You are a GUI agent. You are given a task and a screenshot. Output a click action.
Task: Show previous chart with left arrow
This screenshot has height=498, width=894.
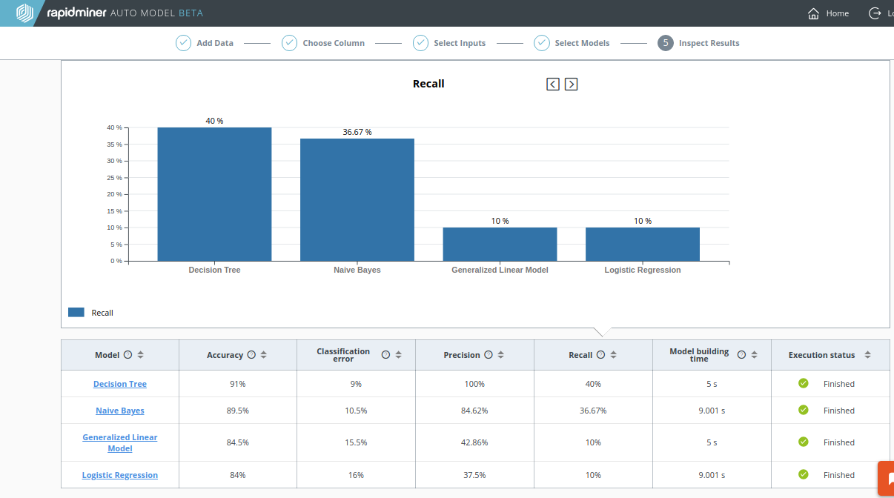coord(553,84)
